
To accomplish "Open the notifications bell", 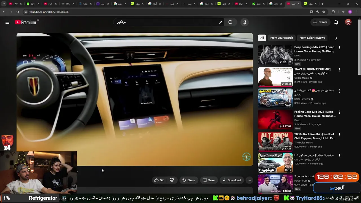I will tap(336, 22).
